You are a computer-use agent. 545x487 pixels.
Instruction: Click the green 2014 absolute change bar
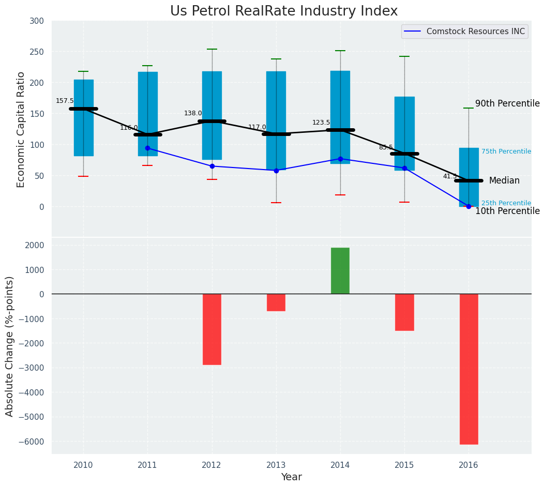tap(340, 270)
